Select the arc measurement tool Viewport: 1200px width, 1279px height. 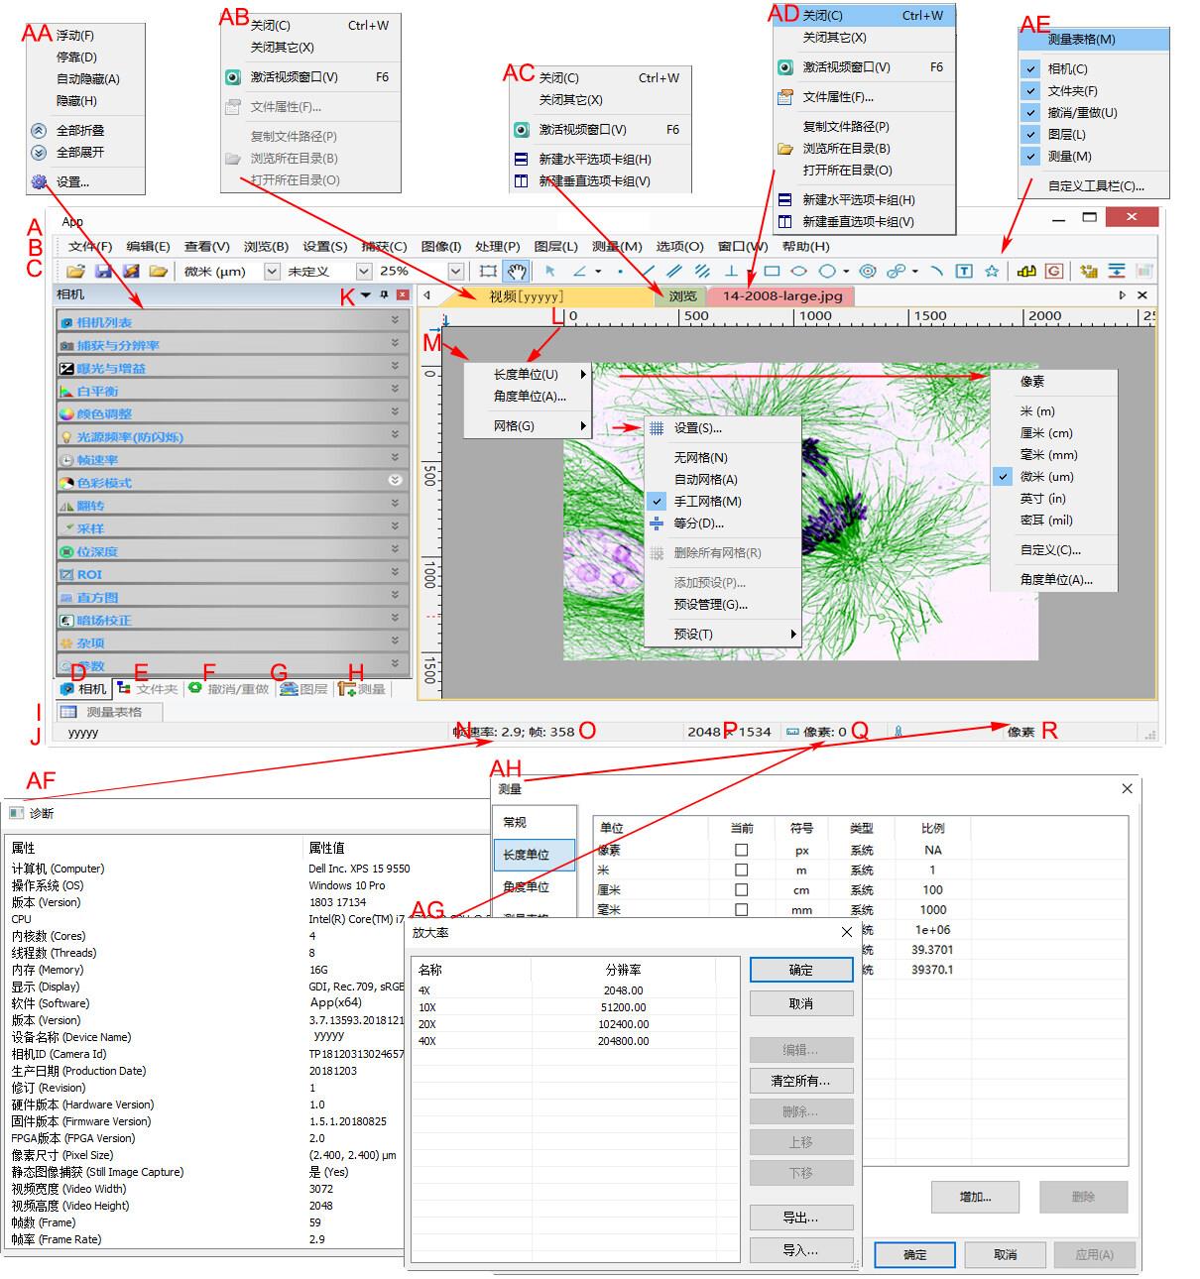935,271
